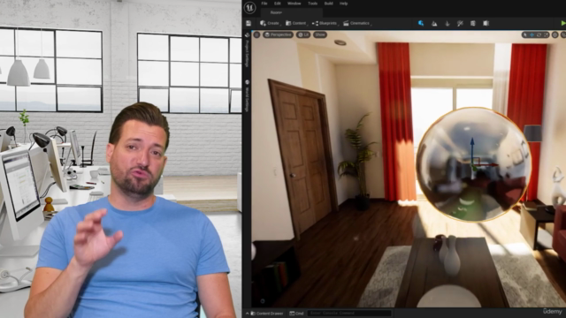This screenshot has width=566, height=318.
Task: Click the green Play button
Action: pyautogui.click(x=563, y=24)
